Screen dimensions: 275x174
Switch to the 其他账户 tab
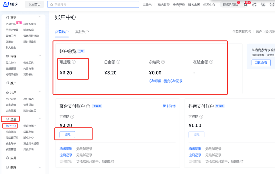click(x=82, y=32)
